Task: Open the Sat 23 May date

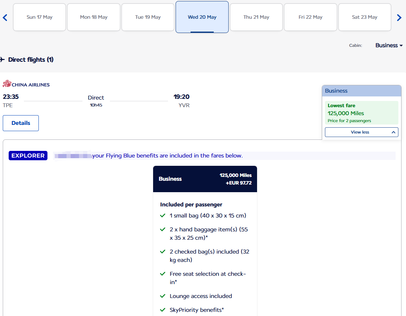Action: (x=364, y=17)
